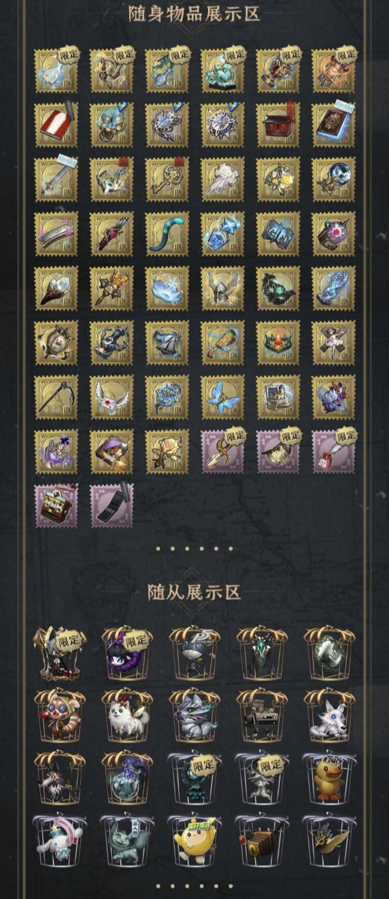
Task: Click the red shrine house accessory stamp
Action: [278, 125]
